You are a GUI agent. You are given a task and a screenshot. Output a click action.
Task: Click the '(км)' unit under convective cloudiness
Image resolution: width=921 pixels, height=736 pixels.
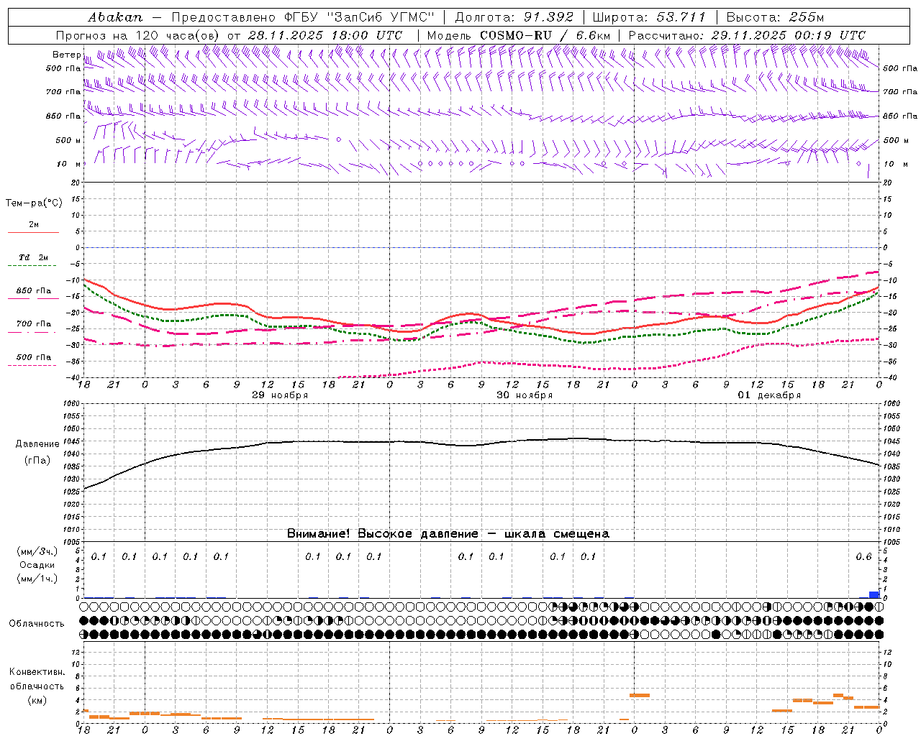[x=37, y=700]
